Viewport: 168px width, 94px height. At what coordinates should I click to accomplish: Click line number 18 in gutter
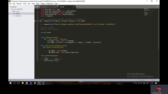37,37
